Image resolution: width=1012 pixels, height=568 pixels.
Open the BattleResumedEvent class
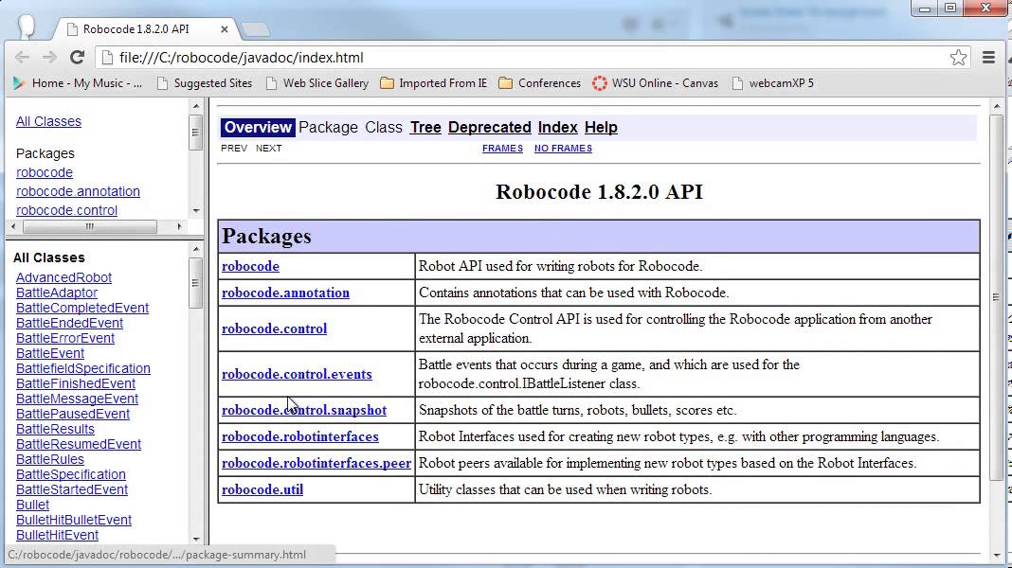pyautogui.click(x=78, y=444)
